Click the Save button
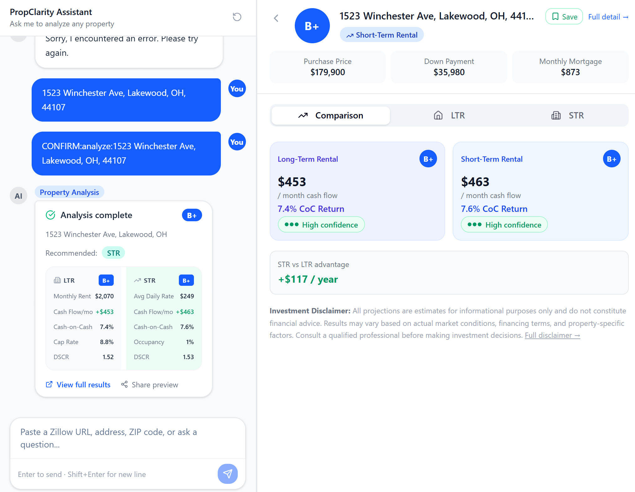The width and height of the screenshot is (635, 492). point(564,17)
